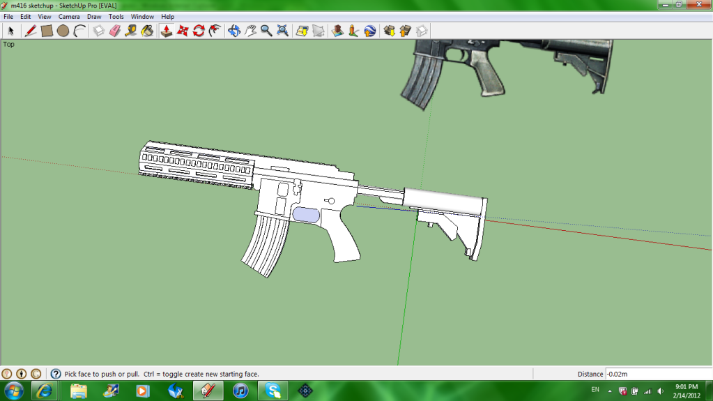Open the Windows Start menu
This screenshot has height=401, width=713.
[x=14, y=391]
